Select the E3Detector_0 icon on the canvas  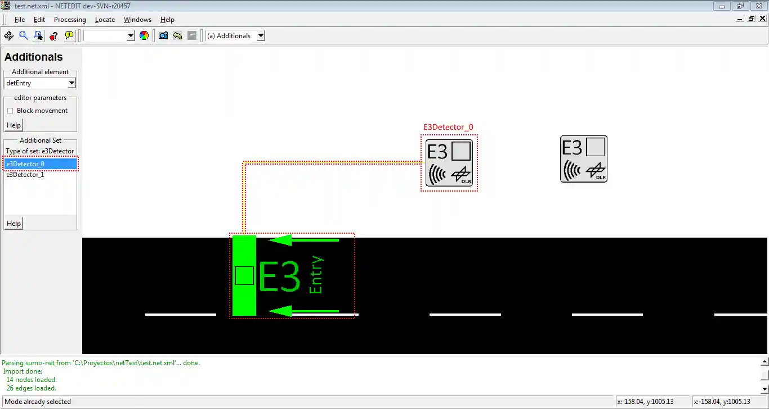coord(449,163)
